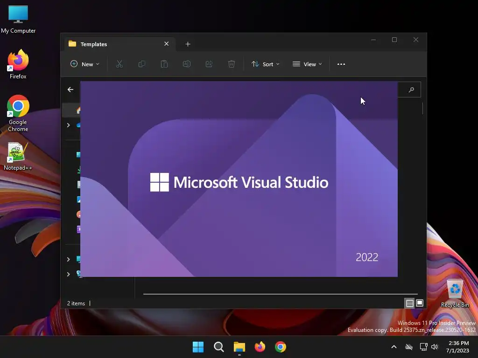478x358 pixels.
Task: Click the Delete trash icon in File Explorer
Action: (x=232, y=64)
